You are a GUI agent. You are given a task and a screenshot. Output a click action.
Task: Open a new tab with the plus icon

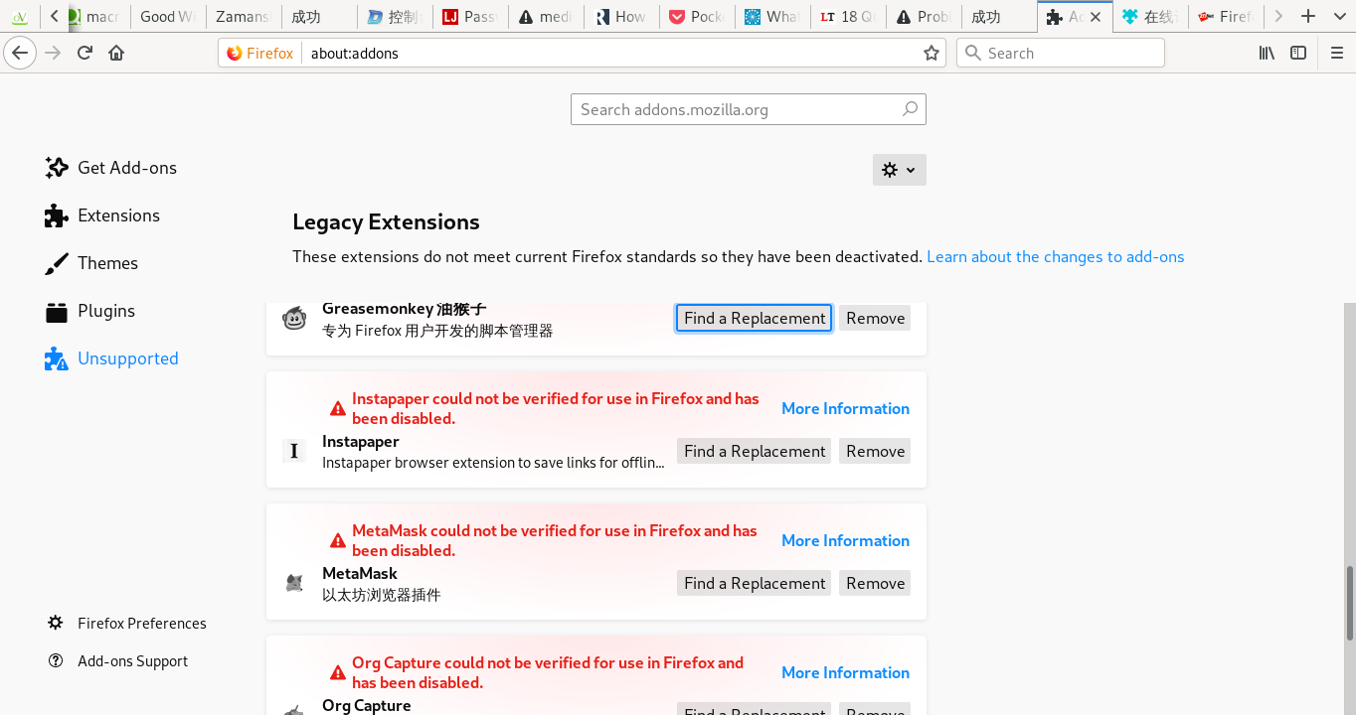[1308, 16]
